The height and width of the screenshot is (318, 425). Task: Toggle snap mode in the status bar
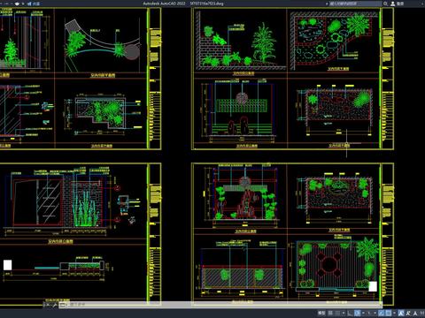pyautogui.click(x=337, y=313)
